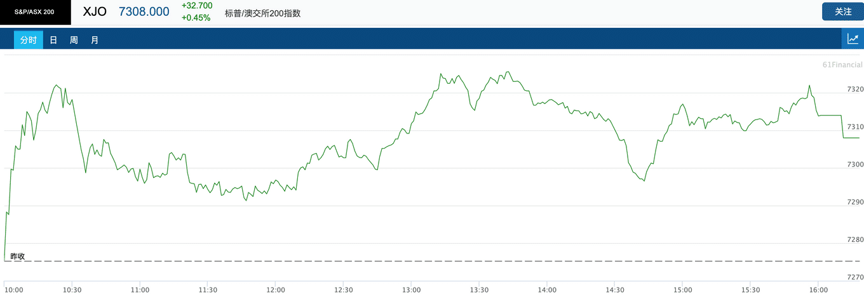The image size is (864, 308).
Task: Click the S&P/ASX 200 black label
Action: click(36, 12)
